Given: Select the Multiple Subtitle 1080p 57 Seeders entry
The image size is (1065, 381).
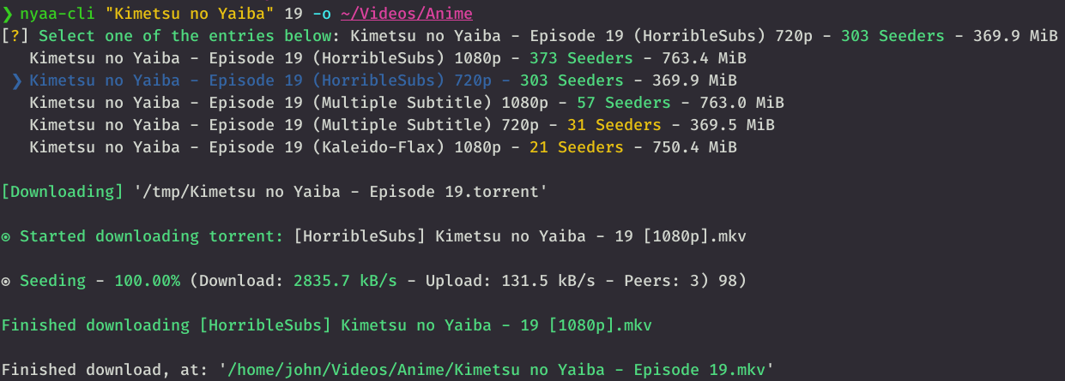Looking at the screenshot, I should 406,103.
